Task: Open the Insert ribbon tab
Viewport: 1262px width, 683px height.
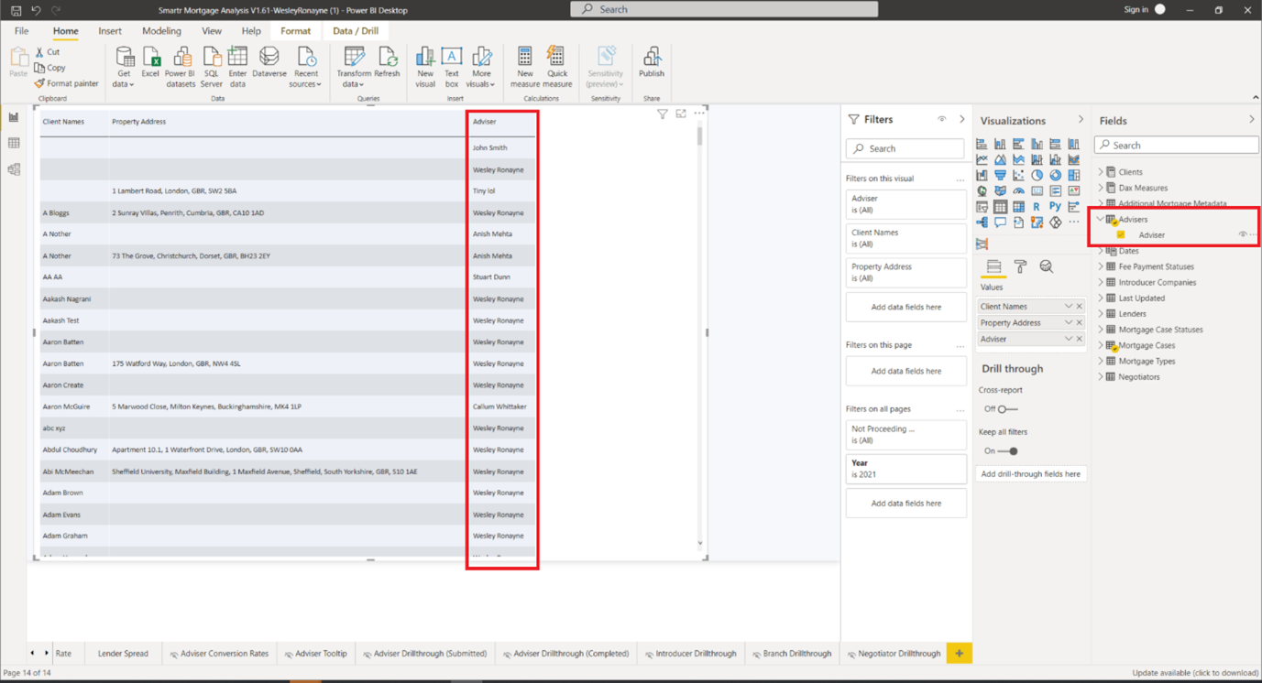Action: (110, 31)
